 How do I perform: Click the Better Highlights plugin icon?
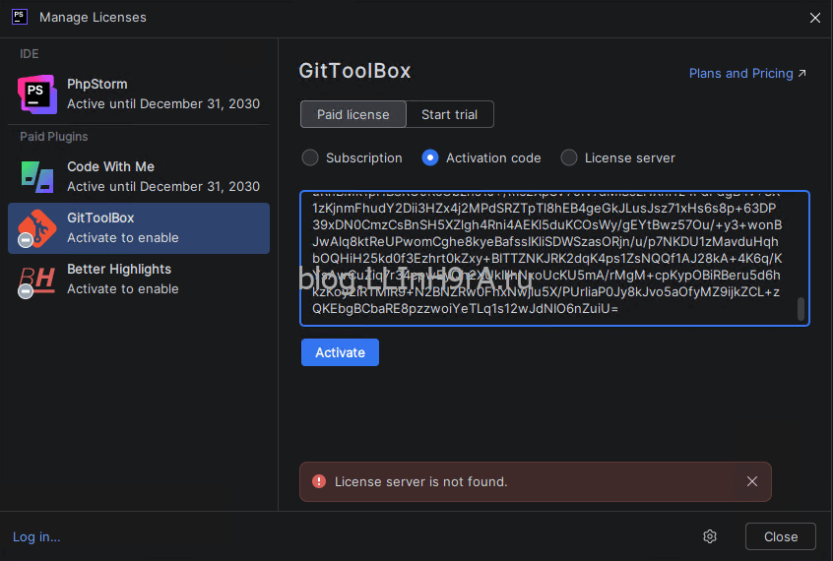pyautogui.click(x=36, y=279)
